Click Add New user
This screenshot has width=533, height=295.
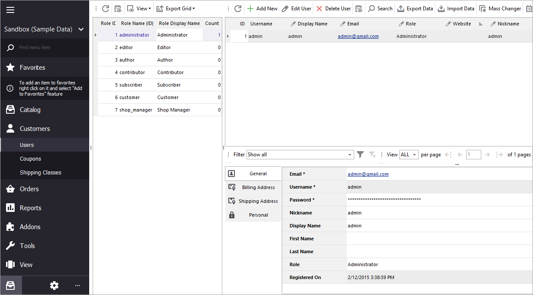click(x=262, y=9)
